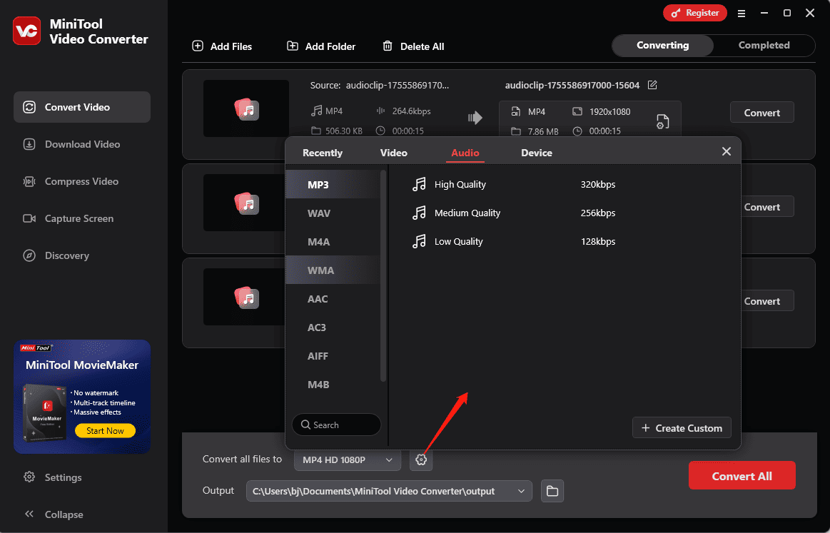Select M4B in the format list
Viewport: 830px width, 533px height.
point(333,385)
